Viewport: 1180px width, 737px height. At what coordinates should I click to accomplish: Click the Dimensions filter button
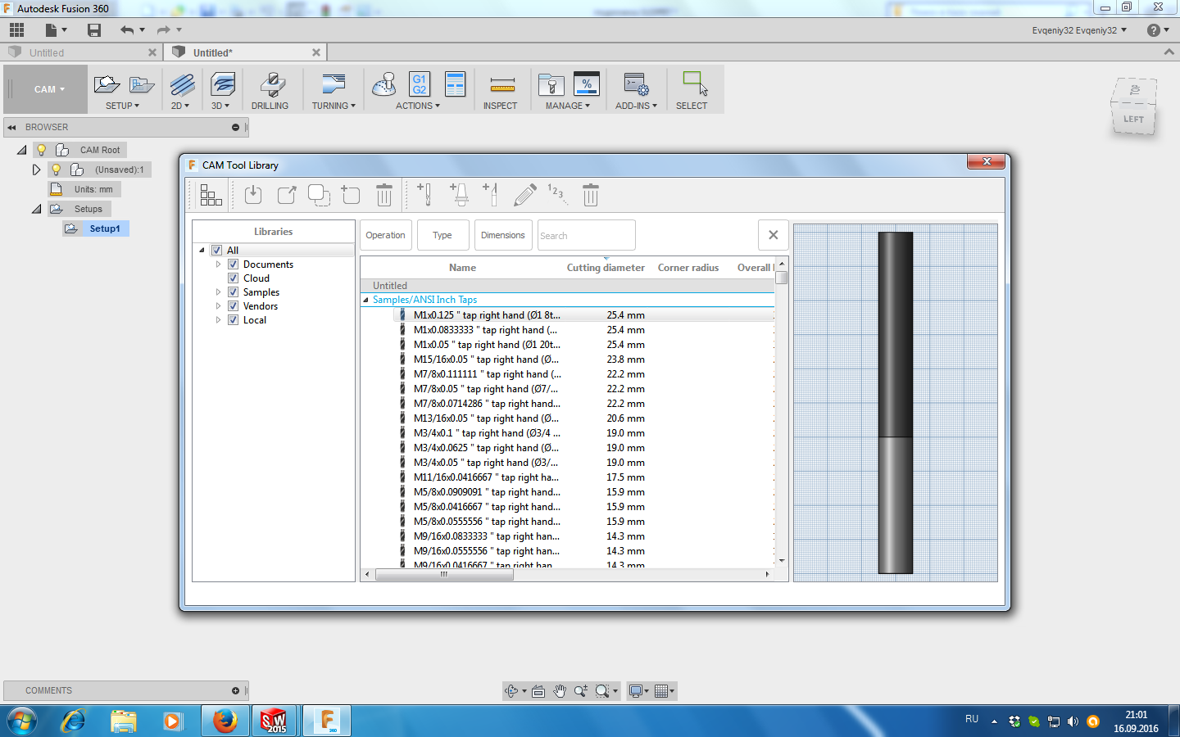[x=503, y=235]
